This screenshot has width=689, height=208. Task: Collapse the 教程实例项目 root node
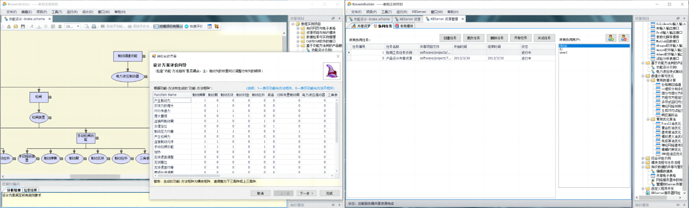tap(293, 24)
